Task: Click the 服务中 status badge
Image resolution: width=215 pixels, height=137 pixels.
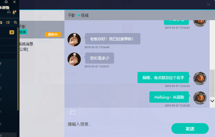Action: [53, 35]
